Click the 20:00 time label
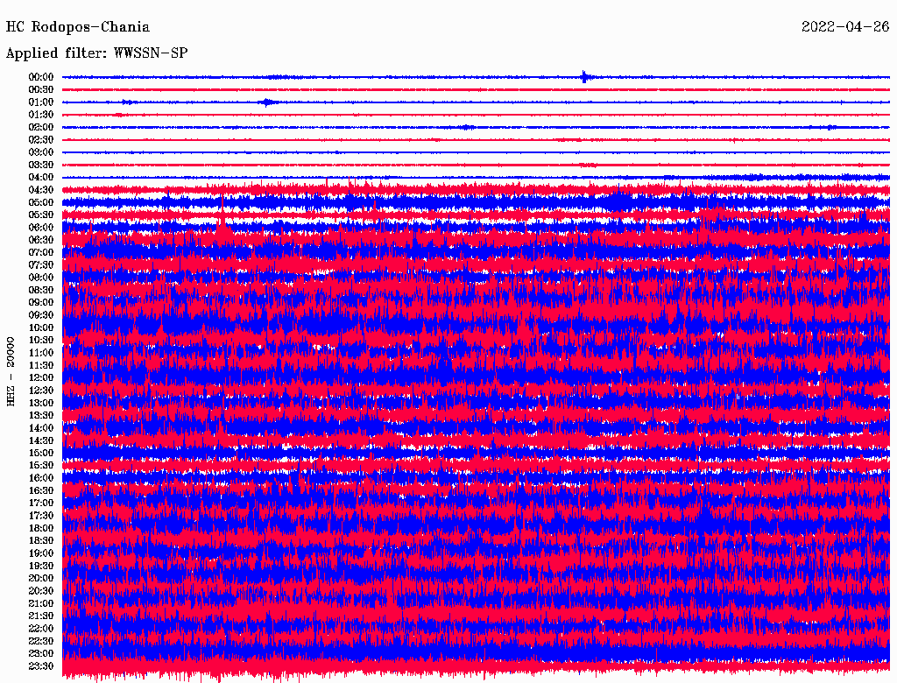 click(41, 579)
